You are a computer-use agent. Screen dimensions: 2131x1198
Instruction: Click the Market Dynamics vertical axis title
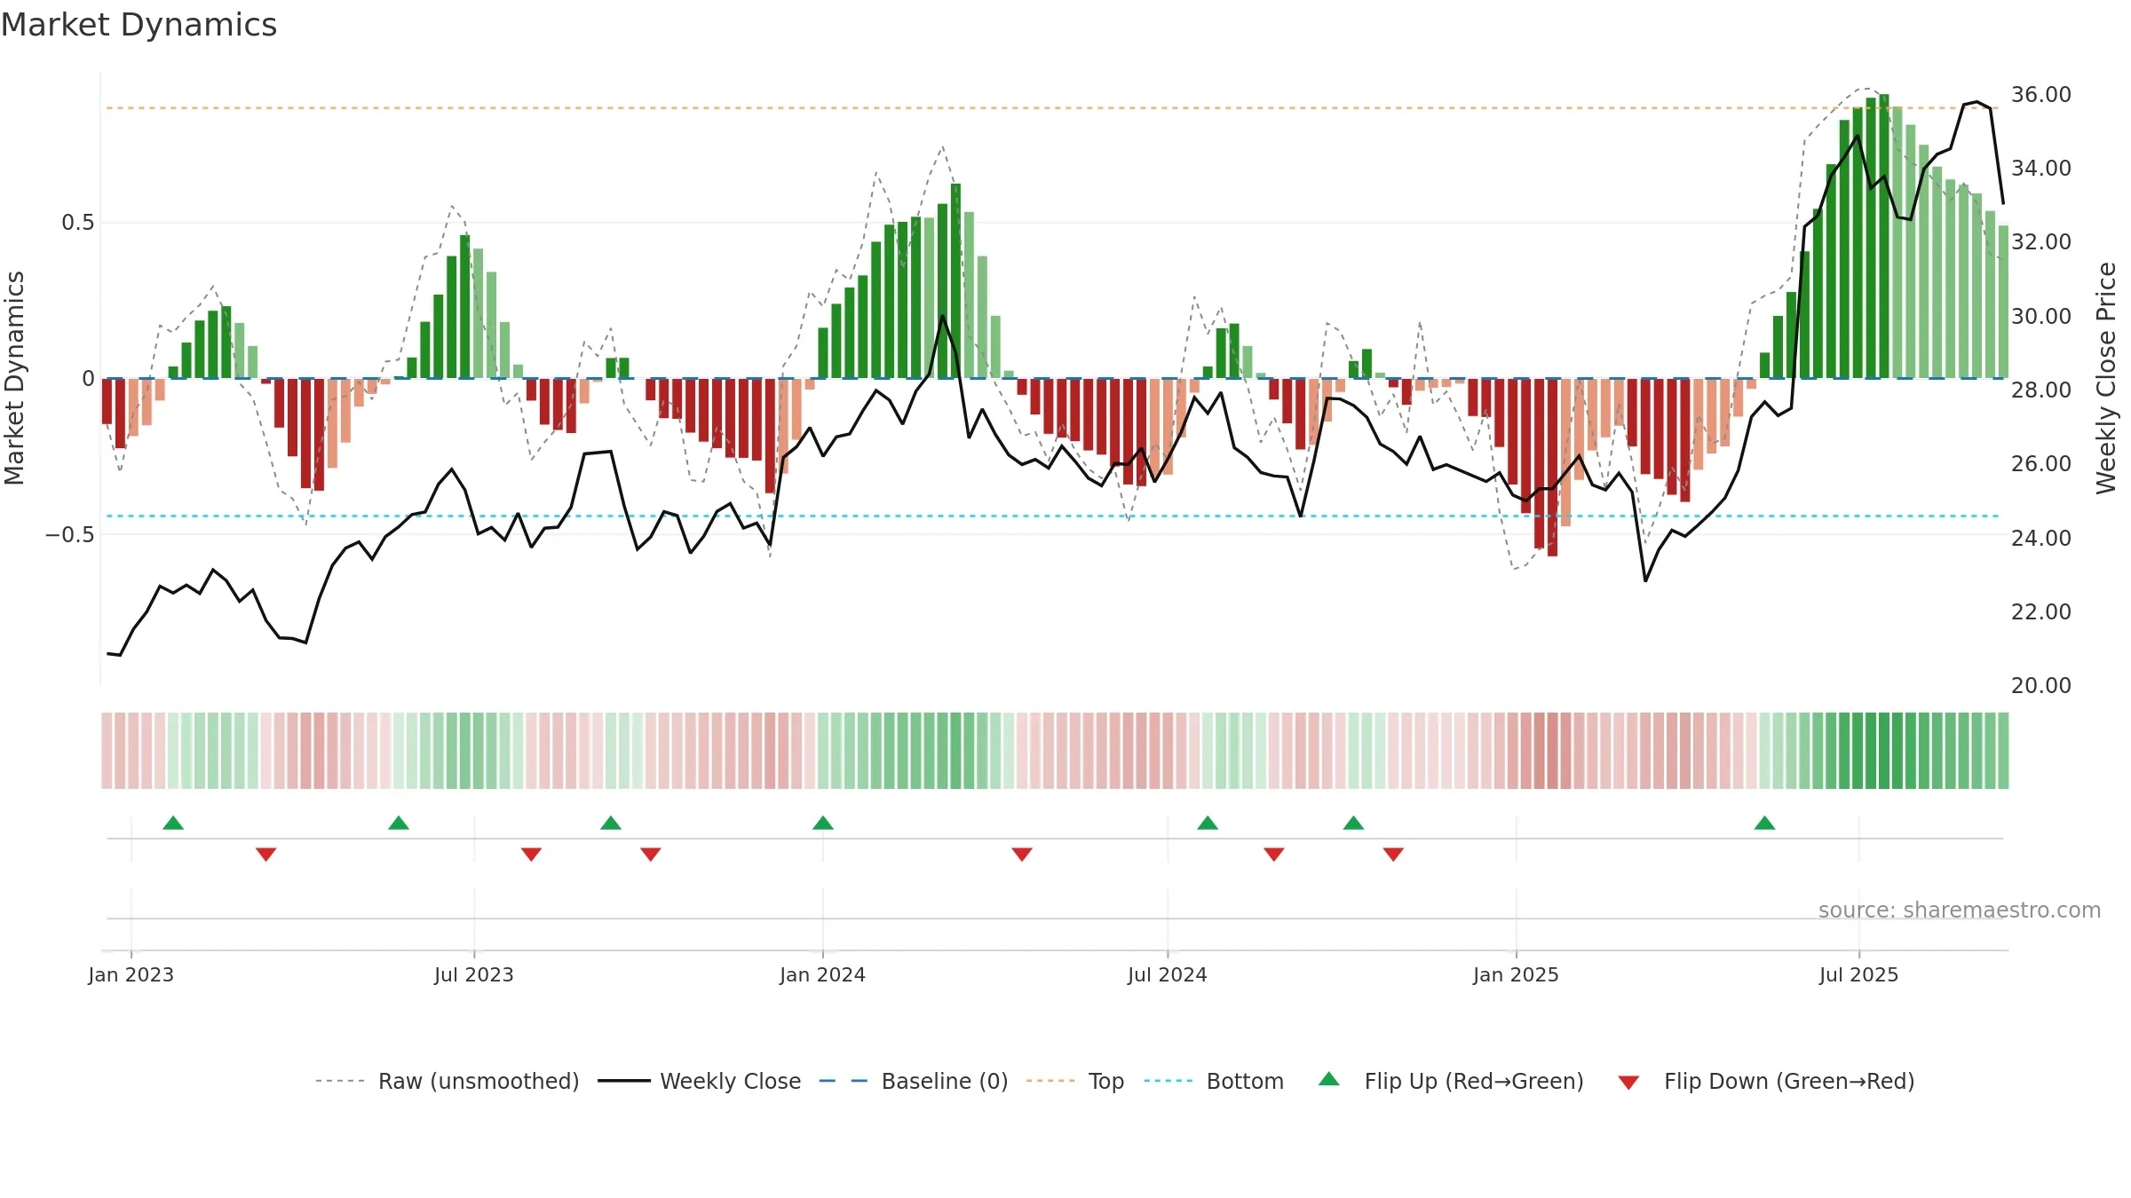[x=14, y=378]
